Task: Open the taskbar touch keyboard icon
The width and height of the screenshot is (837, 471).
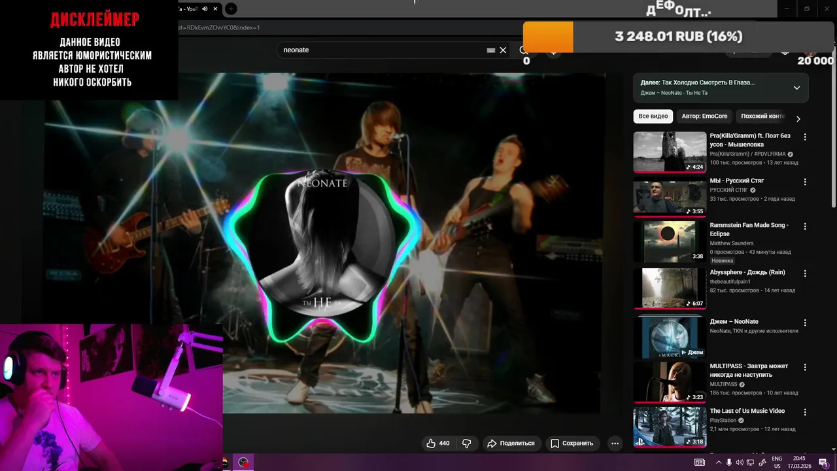Action: [x=700, y=462]
